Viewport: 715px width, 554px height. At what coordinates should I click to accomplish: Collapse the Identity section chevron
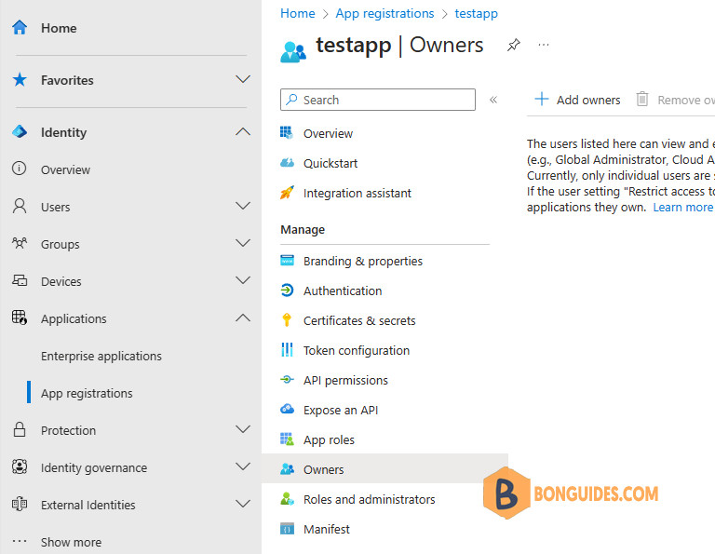tap(243, 132)
